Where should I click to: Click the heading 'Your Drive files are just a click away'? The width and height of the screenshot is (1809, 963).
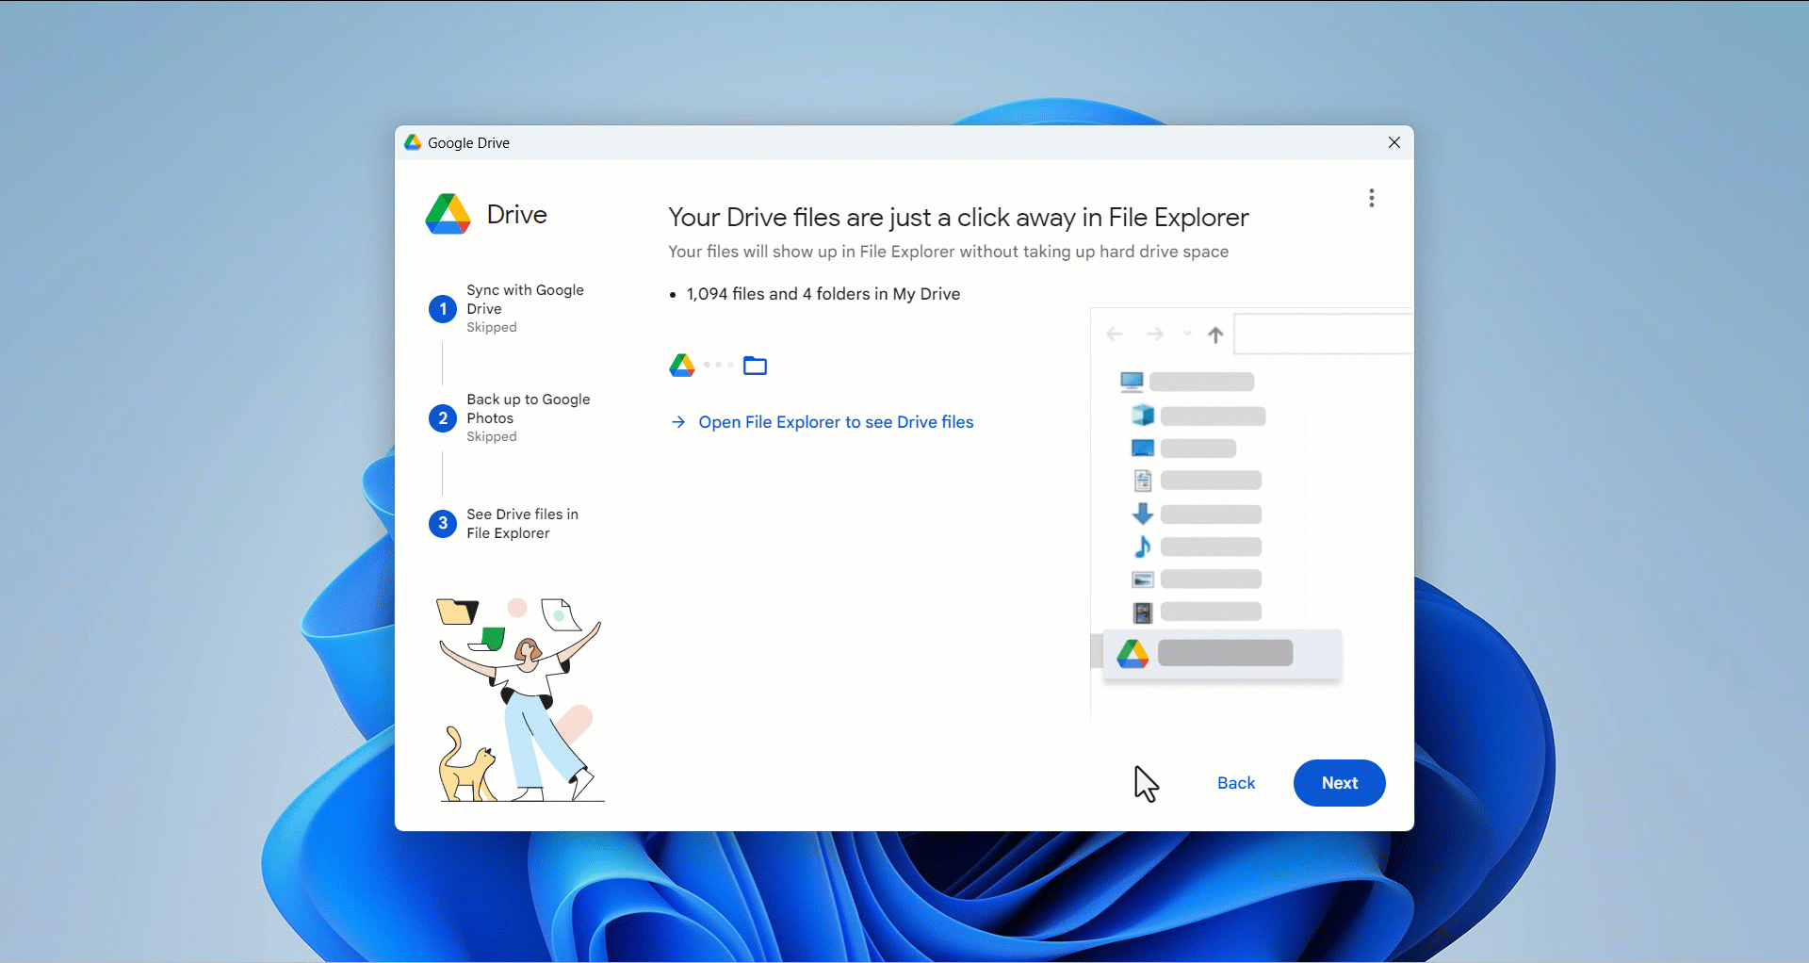point(958,218)
